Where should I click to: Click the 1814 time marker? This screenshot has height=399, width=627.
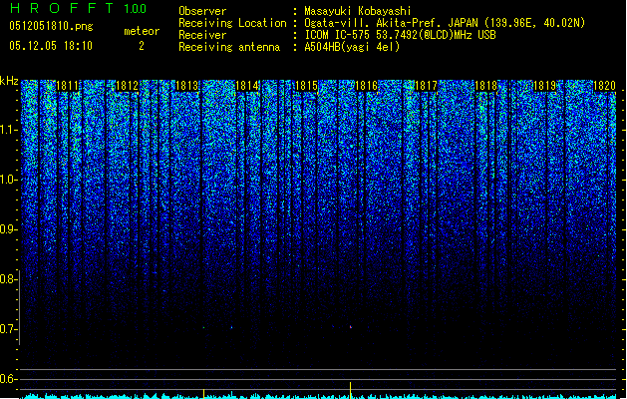[247, 86]
